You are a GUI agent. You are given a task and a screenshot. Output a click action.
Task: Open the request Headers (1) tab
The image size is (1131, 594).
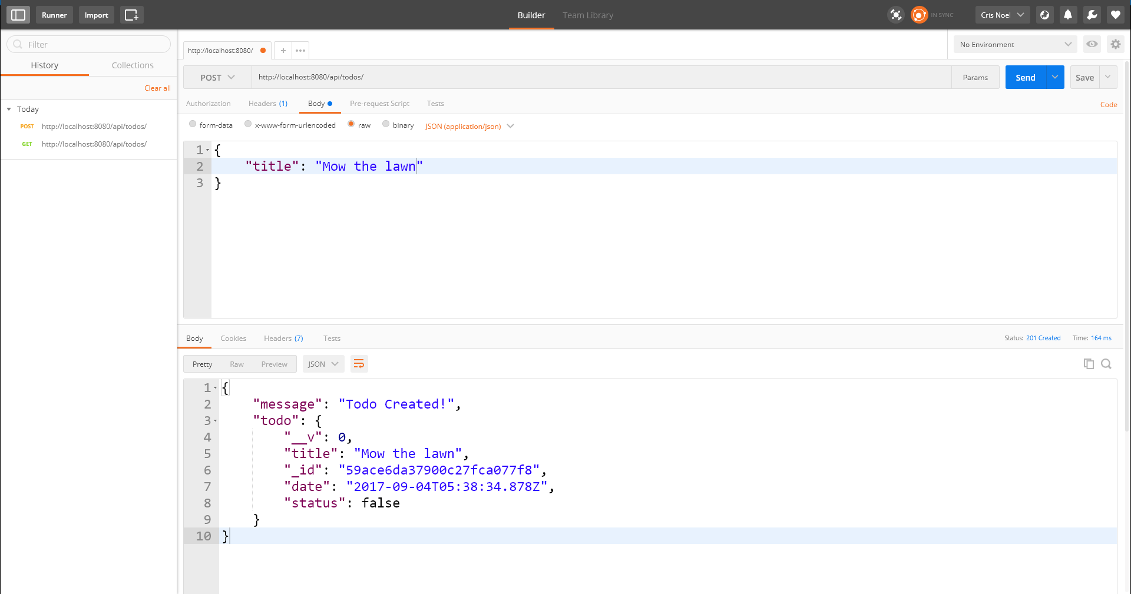coord(268,104)
